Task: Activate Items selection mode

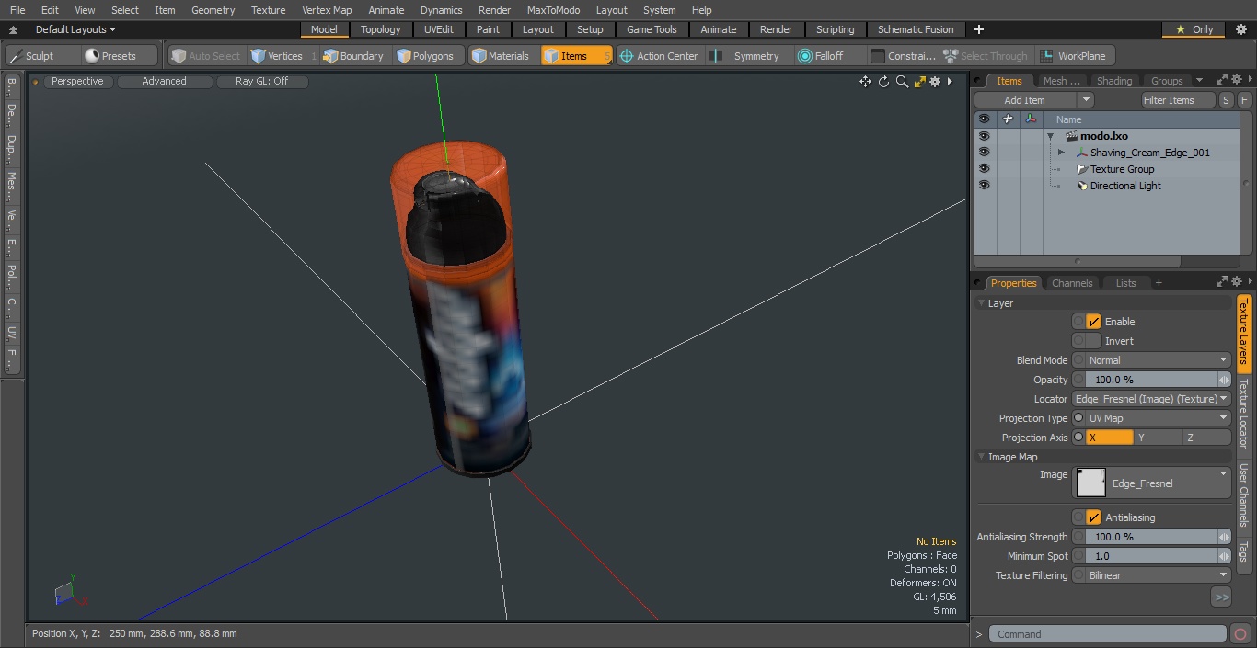Action: click(576, 56)
